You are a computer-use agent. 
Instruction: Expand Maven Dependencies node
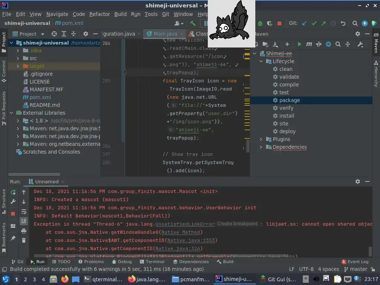click(261, 147)
